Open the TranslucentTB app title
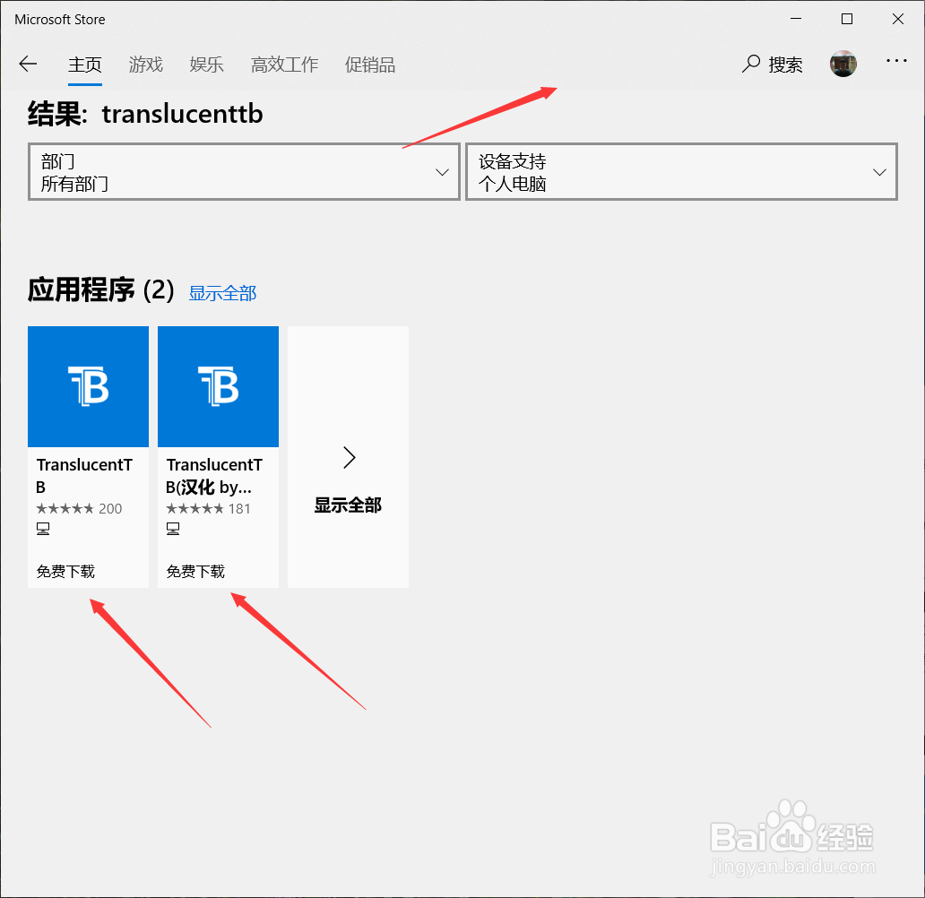This screenshot has width=925, height=898. tap(84, 476)
